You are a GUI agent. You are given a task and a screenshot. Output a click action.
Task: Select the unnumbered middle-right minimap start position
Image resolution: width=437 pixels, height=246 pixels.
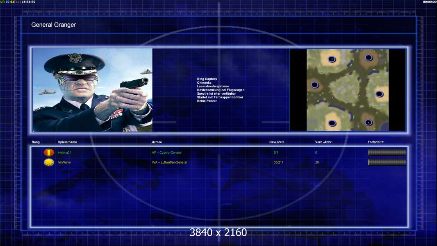pos(379,94)
